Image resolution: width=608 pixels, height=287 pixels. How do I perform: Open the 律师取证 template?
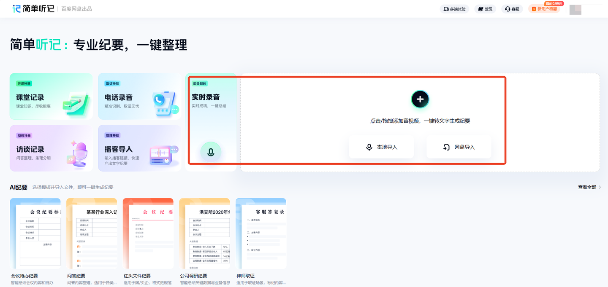[261, 241]
